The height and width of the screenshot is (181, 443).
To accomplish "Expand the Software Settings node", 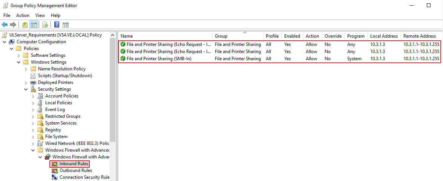I will click(18, 55).
